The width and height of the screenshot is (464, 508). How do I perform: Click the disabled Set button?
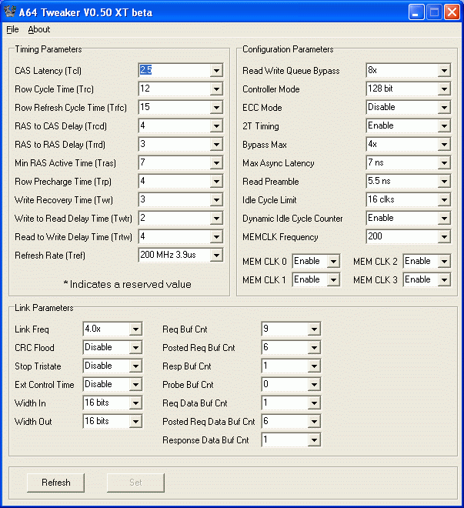tap(135, 483)
